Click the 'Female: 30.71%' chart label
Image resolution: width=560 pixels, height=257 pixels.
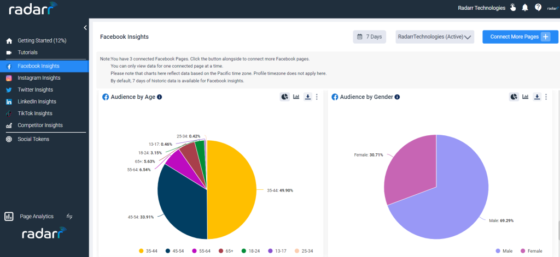(x=369, y=155)
